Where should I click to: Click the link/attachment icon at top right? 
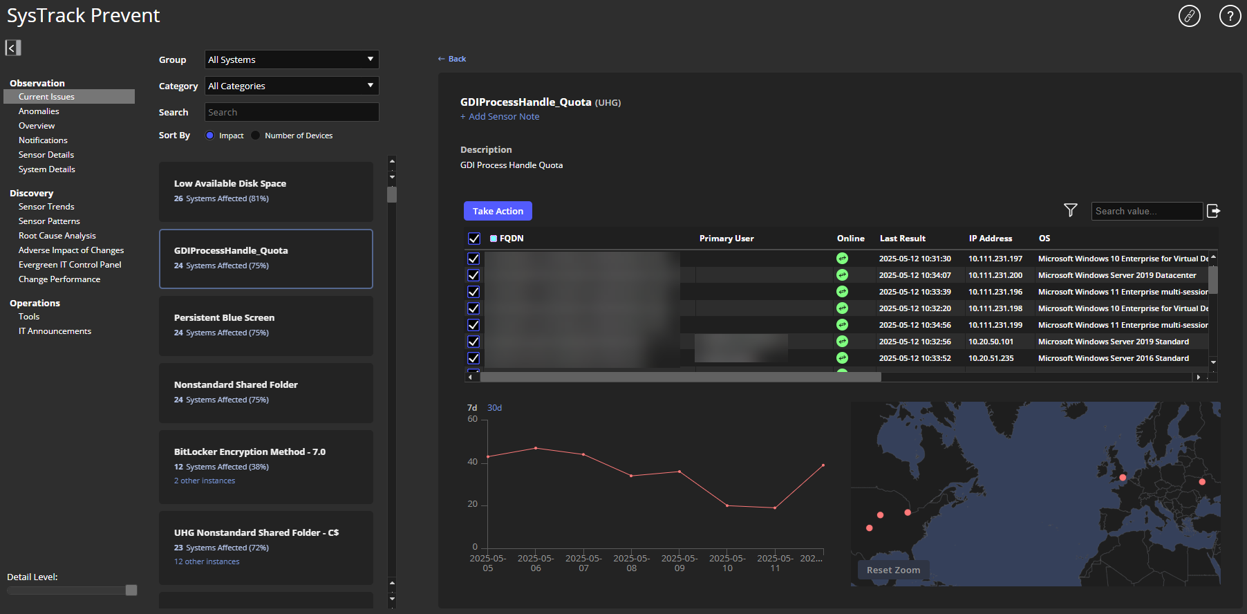pos(1189,16)
